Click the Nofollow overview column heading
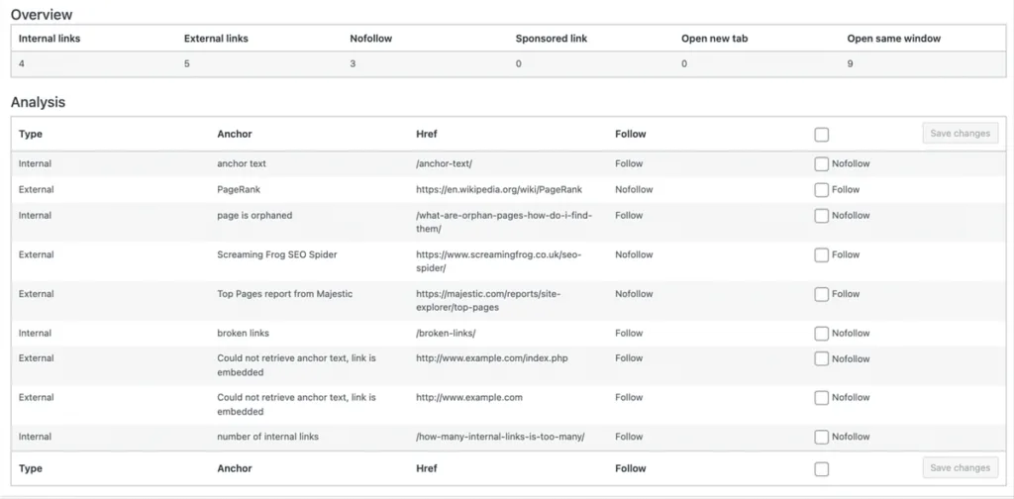1014x499 pixels. (x=371, y=39)
